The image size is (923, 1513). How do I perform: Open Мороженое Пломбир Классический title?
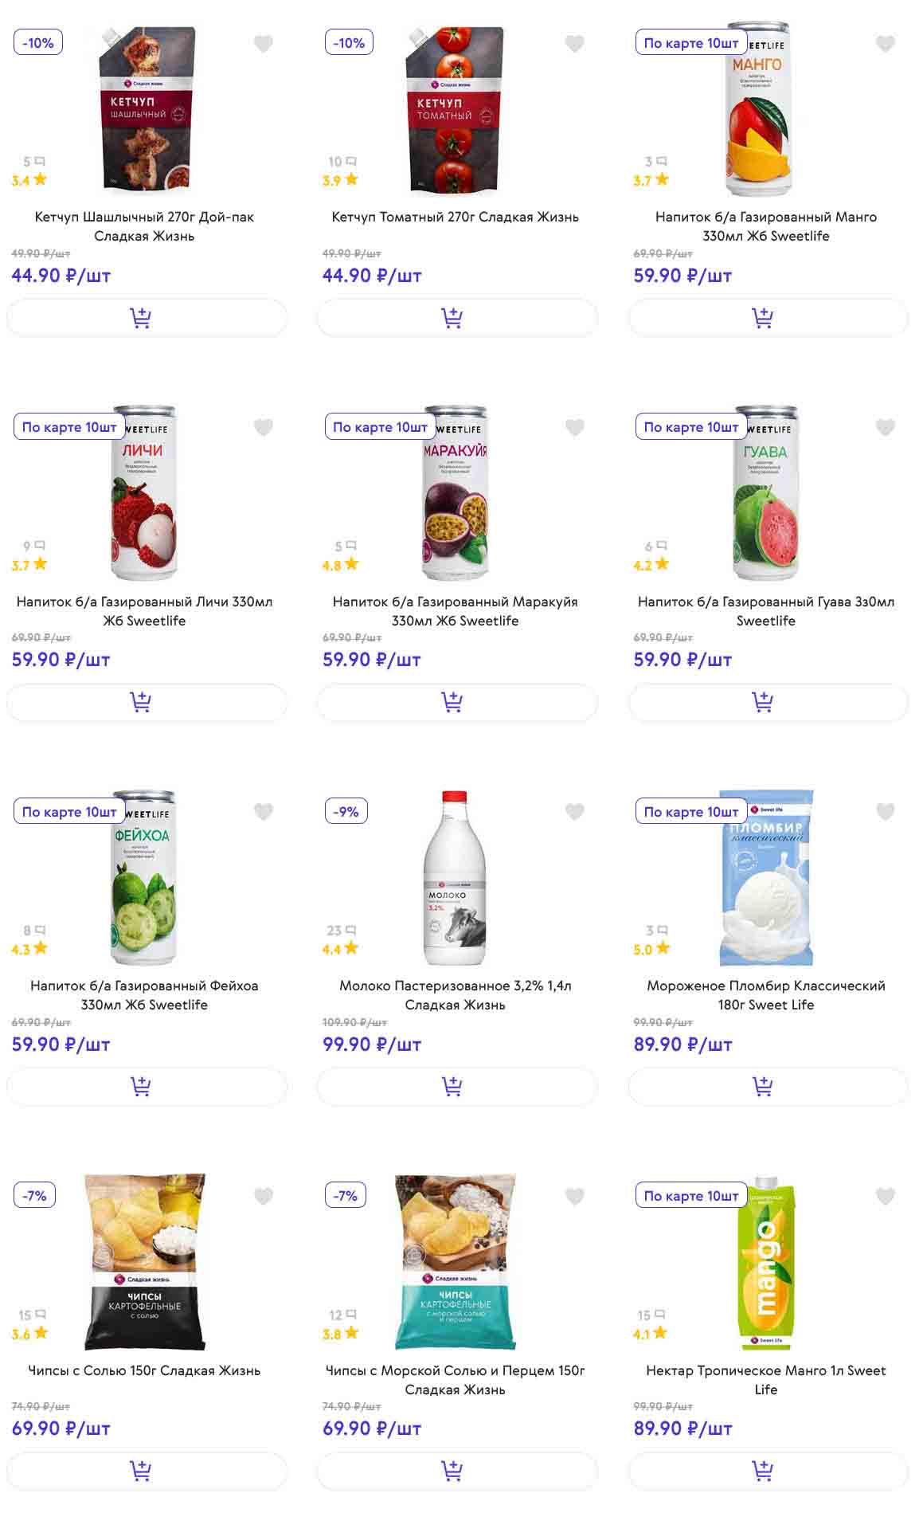click(765, 995)
